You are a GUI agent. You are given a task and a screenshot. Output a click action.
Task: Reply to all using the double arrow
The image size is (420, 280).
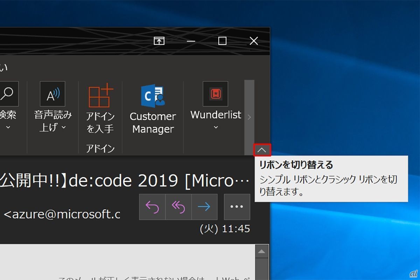tap(178, 207)
